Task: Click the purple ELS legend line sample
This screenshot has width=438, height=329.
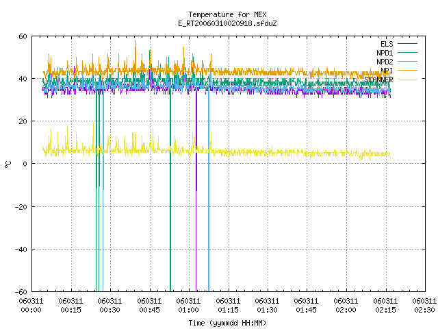Action: (x=407, y=44)
